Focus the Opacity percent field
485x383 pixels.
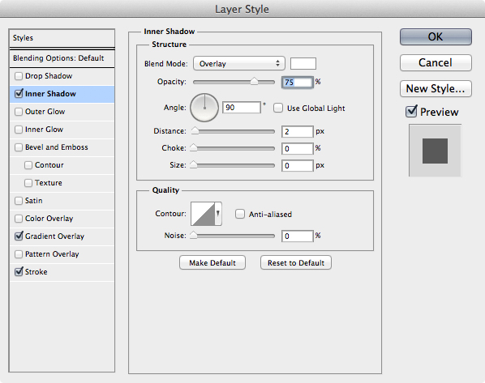point(298,82)
